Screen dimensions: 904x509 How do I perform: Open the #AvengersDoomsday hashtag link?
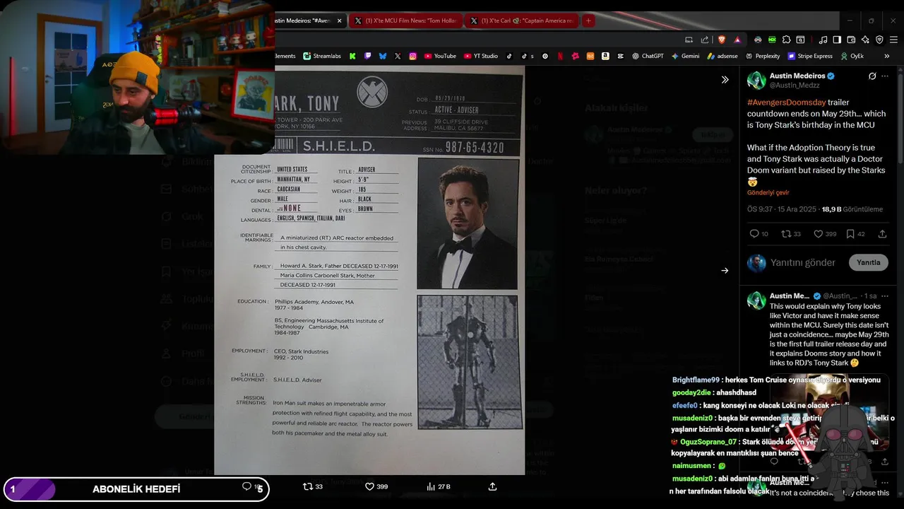click(786, 103)
